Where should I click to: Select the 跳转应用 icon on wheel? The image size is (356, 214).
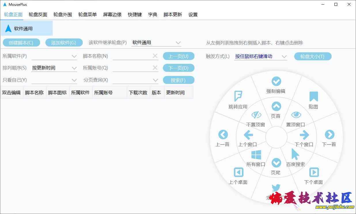pos(238,96)
